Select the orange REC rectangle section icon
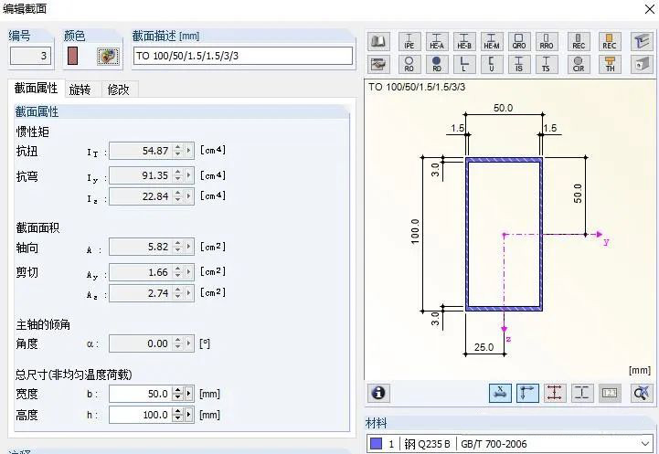Screen dimensions: 659x454 click(x=609, y=42)
